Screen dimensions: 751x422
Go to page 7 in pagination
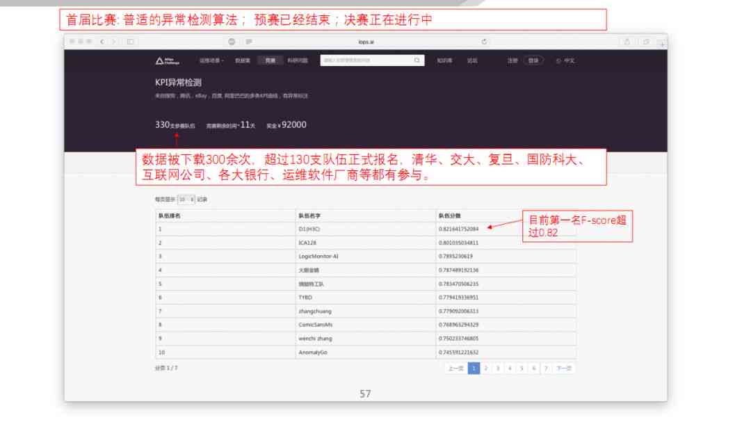click(546, 368)
